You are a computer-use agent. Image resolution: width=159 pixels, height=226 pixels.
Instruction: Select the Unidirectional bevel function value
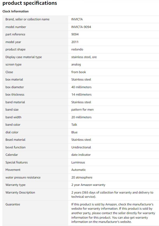point(81,147)
